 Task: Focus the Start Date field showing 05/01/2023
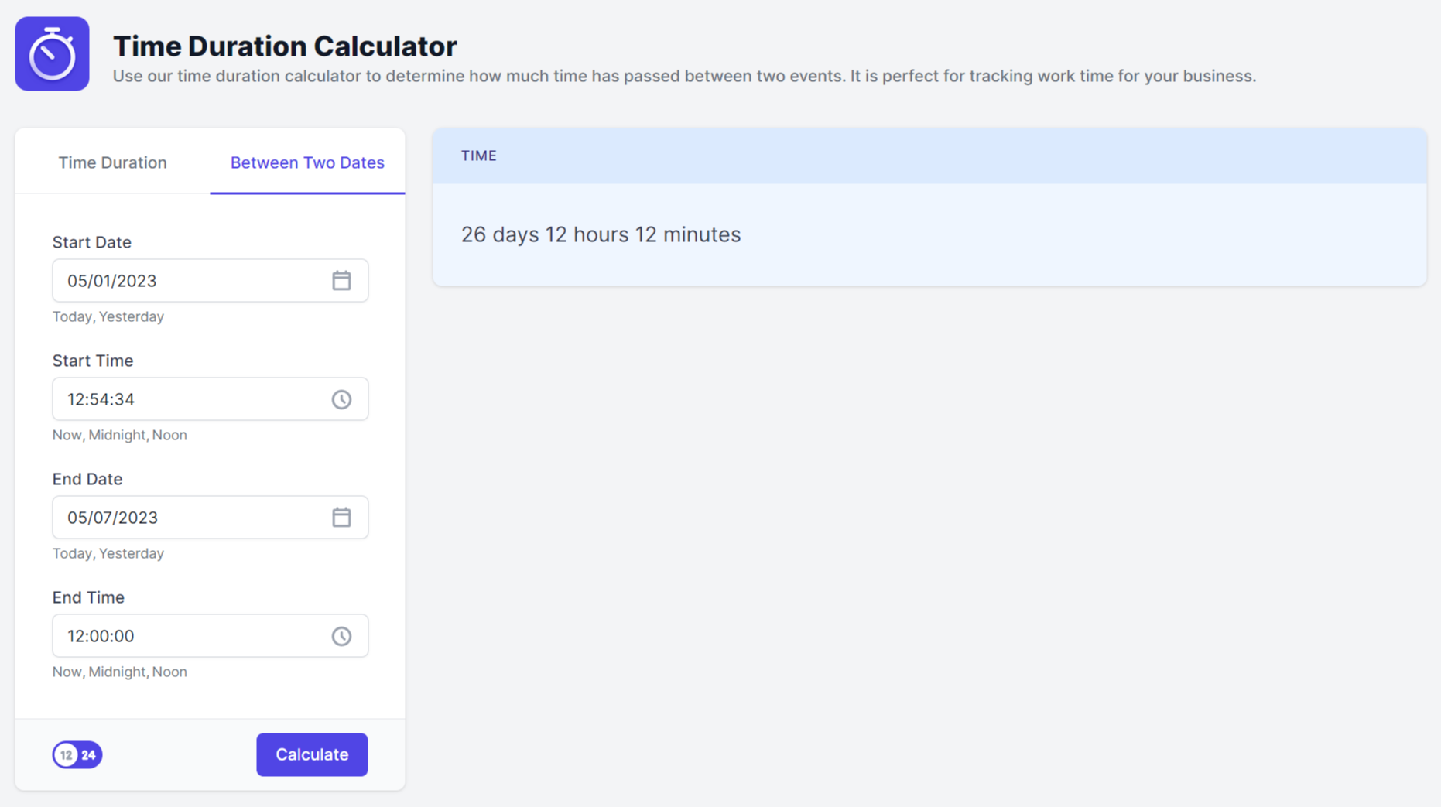click(211, 281)
